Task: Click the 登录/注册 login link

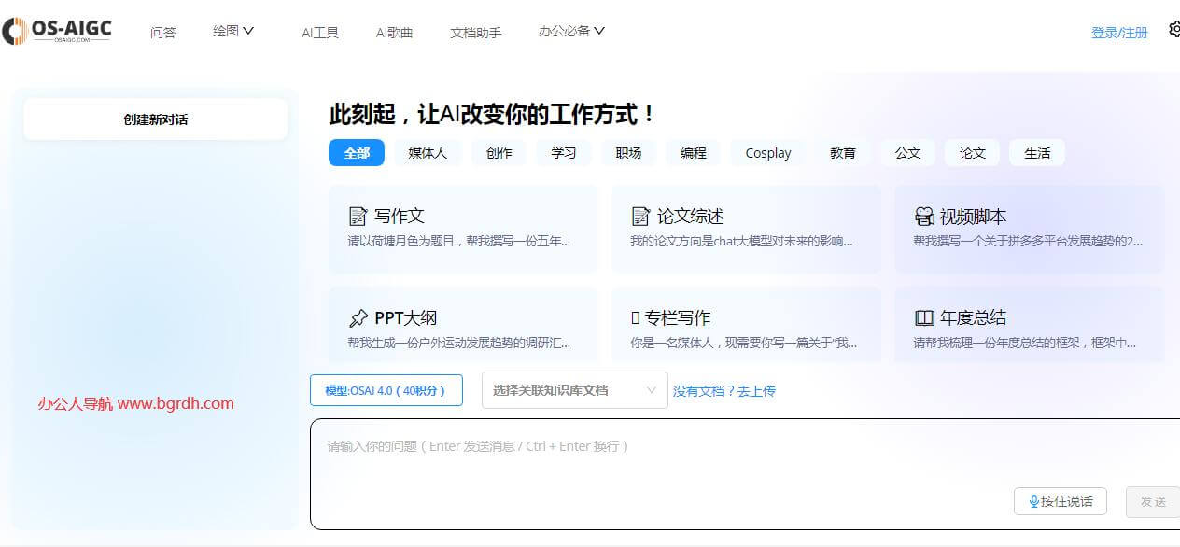Action: (x=1119, y=31)
